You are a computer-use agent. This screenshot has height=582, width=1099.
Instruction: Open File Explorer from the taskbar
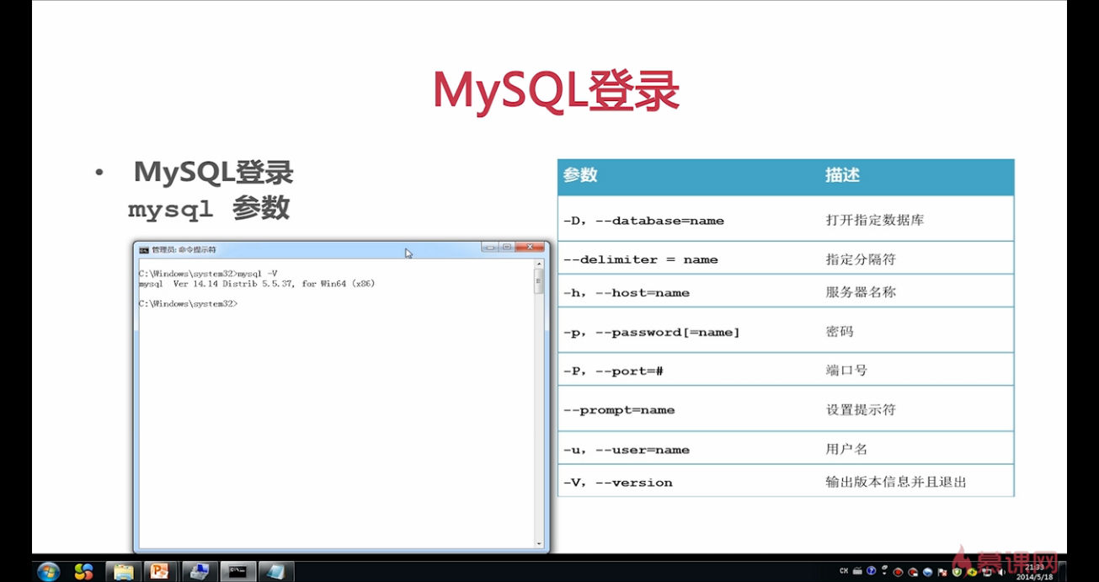click(x=123, y=571)
